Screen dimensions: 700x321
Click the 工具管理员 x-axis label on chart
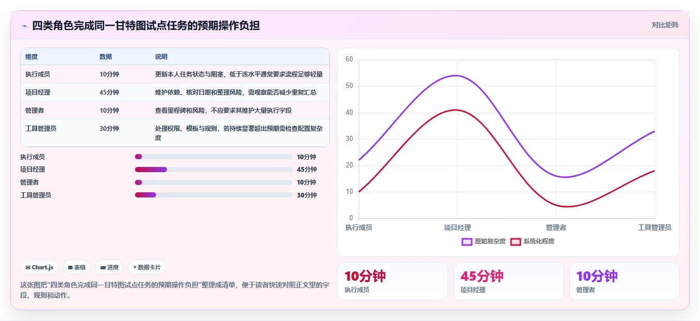(655, 227)
